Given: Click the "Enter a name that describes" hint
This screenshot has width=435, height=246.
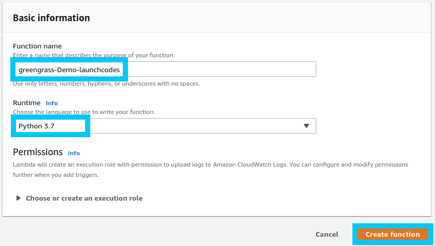Looking at the screenshot, I should pyautogui.click(x=93, y=55).
